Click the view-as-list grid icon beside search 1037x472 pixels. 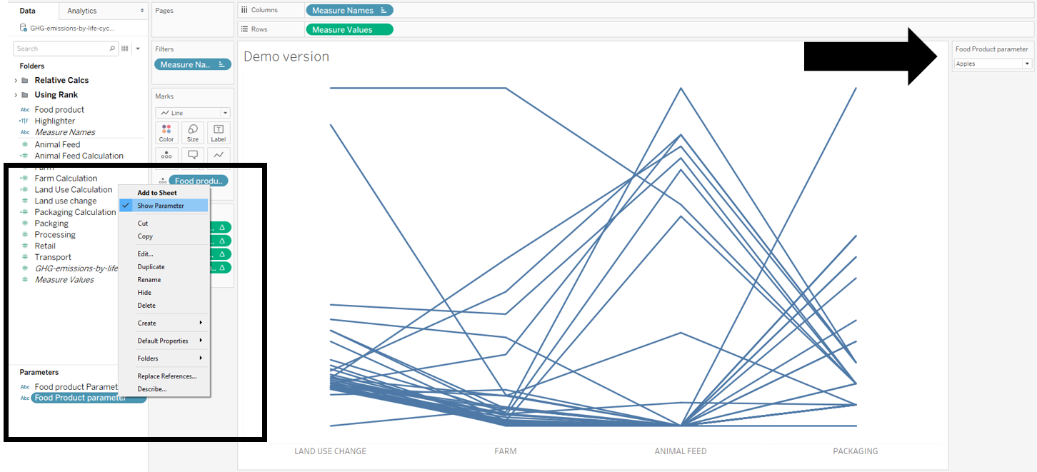(125, 49)
